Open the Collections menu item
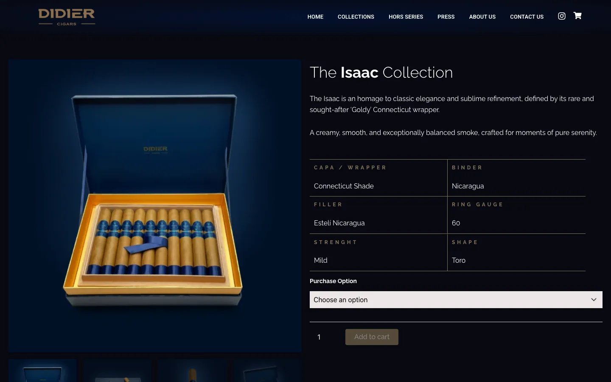 356,17
